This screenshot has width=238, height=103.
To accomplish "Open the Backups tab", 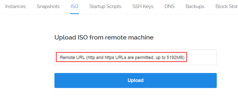I will [x=195, y=6].
